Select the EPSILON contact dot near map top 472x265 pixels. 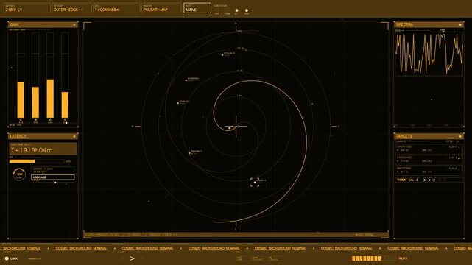tap(222, 55)
